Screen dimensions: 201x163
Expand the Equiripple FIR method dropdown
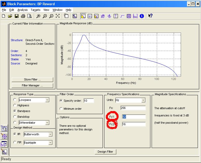pyautogui.click(x=50, y=143)
